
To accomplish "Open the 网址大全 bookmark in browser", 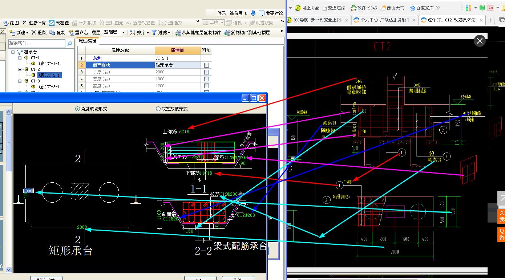I will pyautogui.click(x=307, y=8).
